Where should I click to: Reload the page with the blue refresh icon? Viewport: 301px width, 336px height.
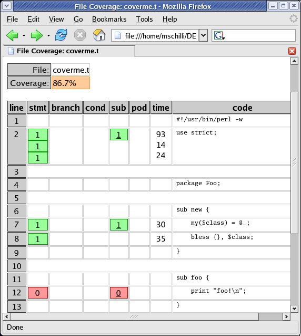(x=61, y=35)
